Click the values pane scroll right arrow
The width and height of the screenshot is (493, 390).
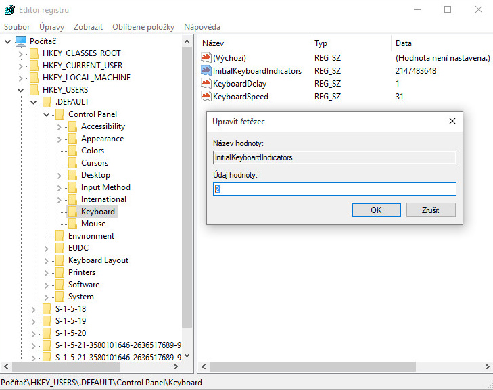[x=487, y=366]
